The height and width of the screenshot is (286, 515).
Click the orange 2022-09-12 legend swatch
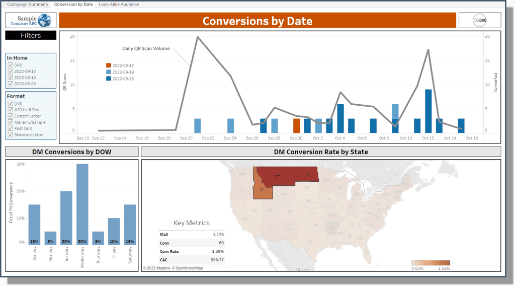pyautogui.click(x=109, y=65)
